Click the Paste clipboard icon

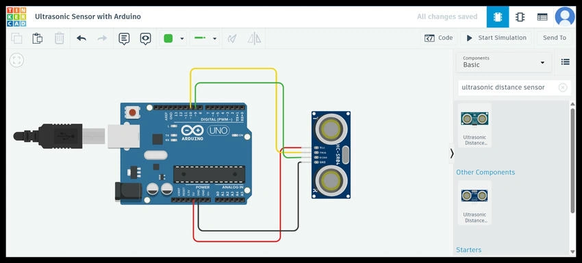pos(38,38)
